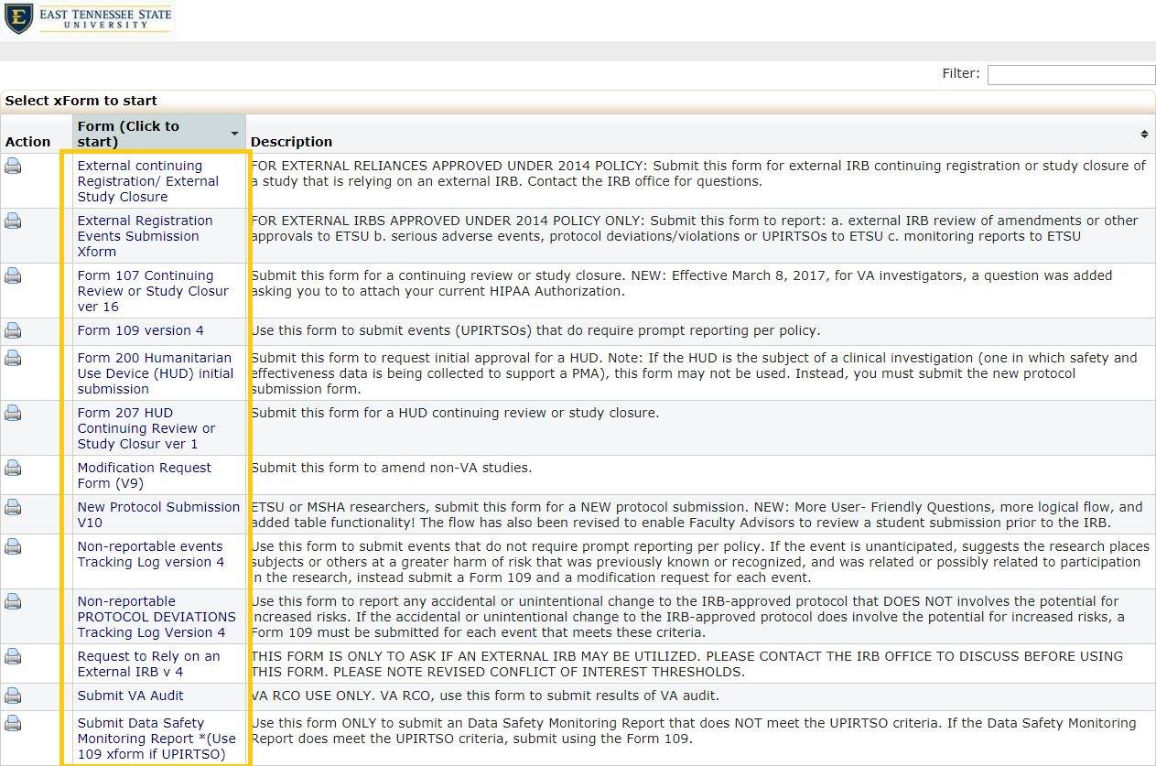Click printer icon beside Submit VA Audit
The width and height of the screenshot is (1156, 766).
(x=13, y=696)
